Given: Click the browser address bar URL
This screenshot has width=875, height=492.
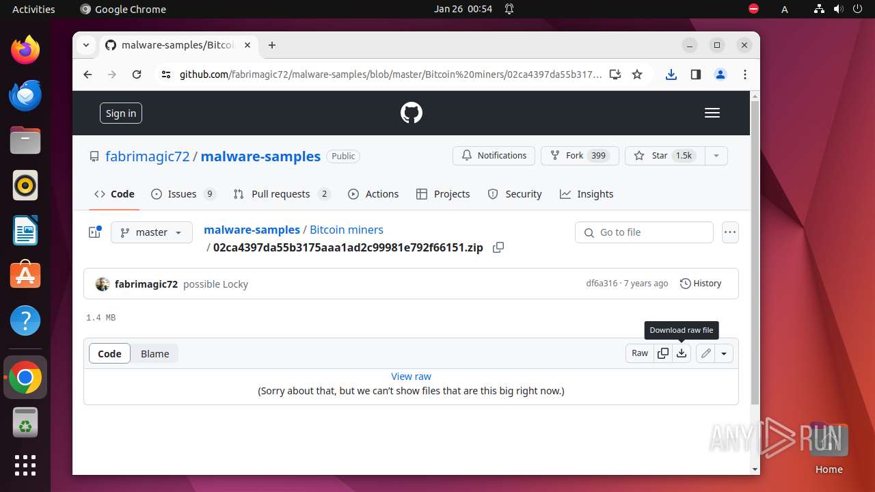Looking at the screenshot, I should pyautogui.click(x=391, y=74).
